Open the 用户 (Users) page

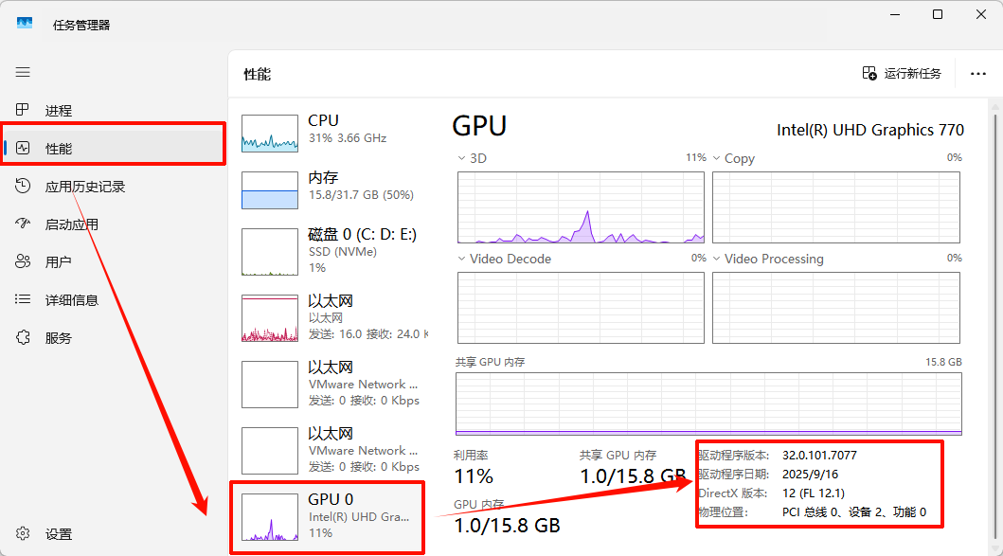tap(58, 262)
